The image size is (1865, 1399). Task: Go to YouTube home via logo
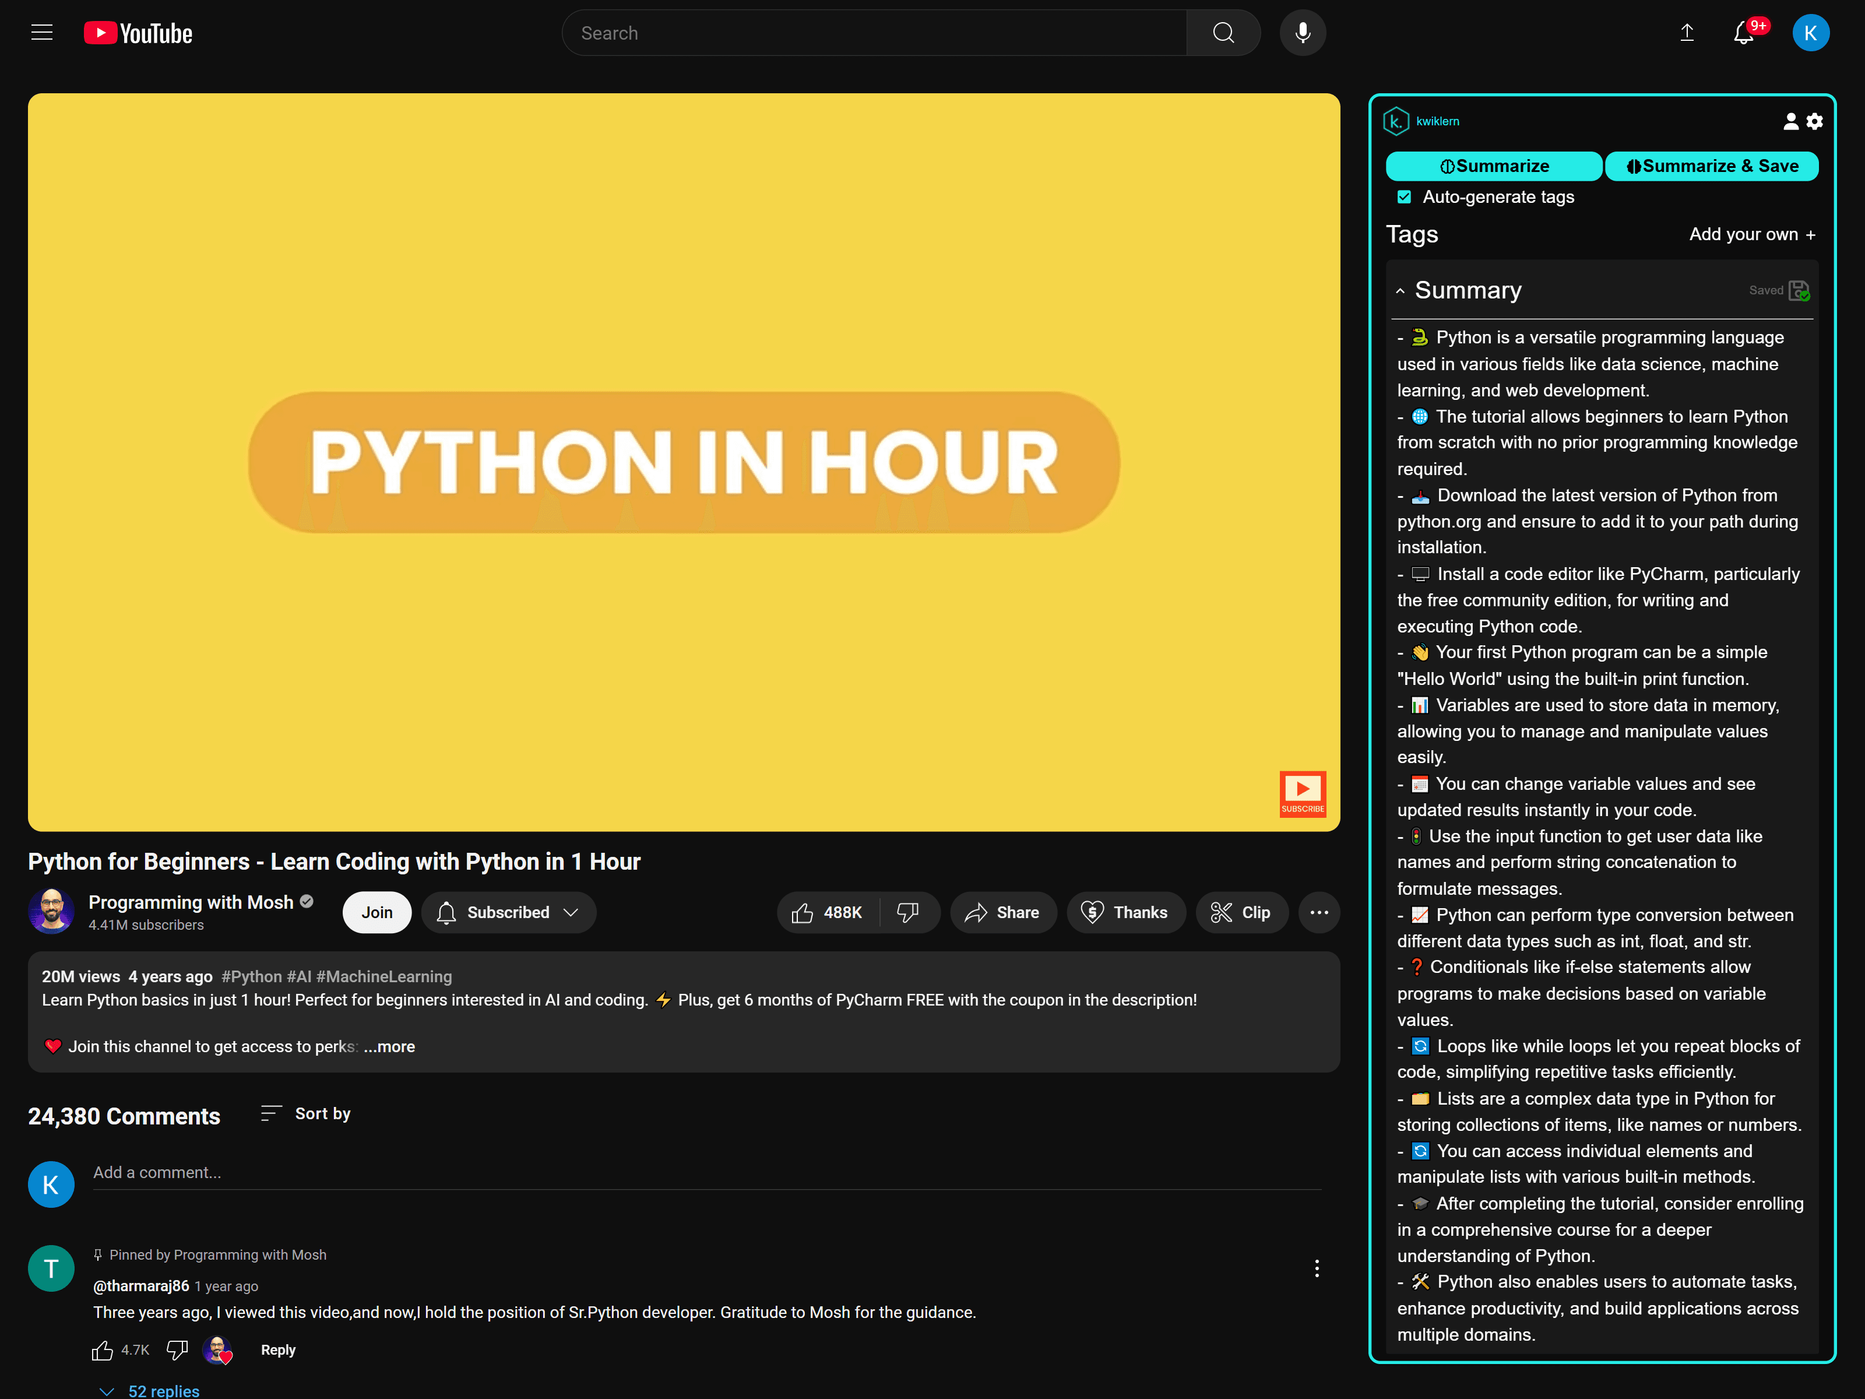coord(138,33)
